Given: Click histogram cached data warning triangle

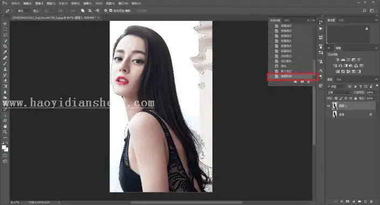Looking at the screenshot, I should pos(367,29).
